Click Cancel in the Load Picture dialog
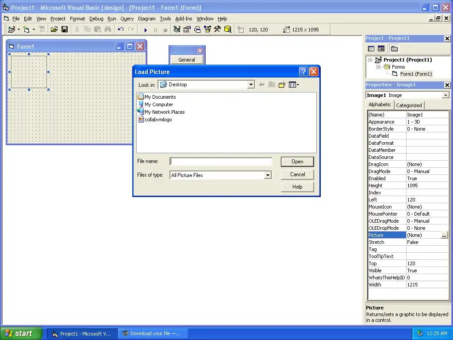453x340 pixels. coord(297,174)
